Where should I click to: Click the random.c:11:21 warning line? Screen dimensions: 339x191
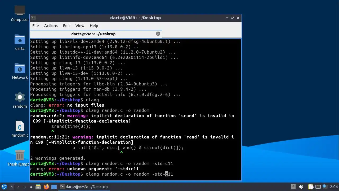click(132, 140)
